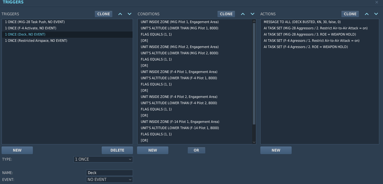The image size is (383, 184).
Task: Edit the trigger NAME field
Action: (x=110, y=173)
